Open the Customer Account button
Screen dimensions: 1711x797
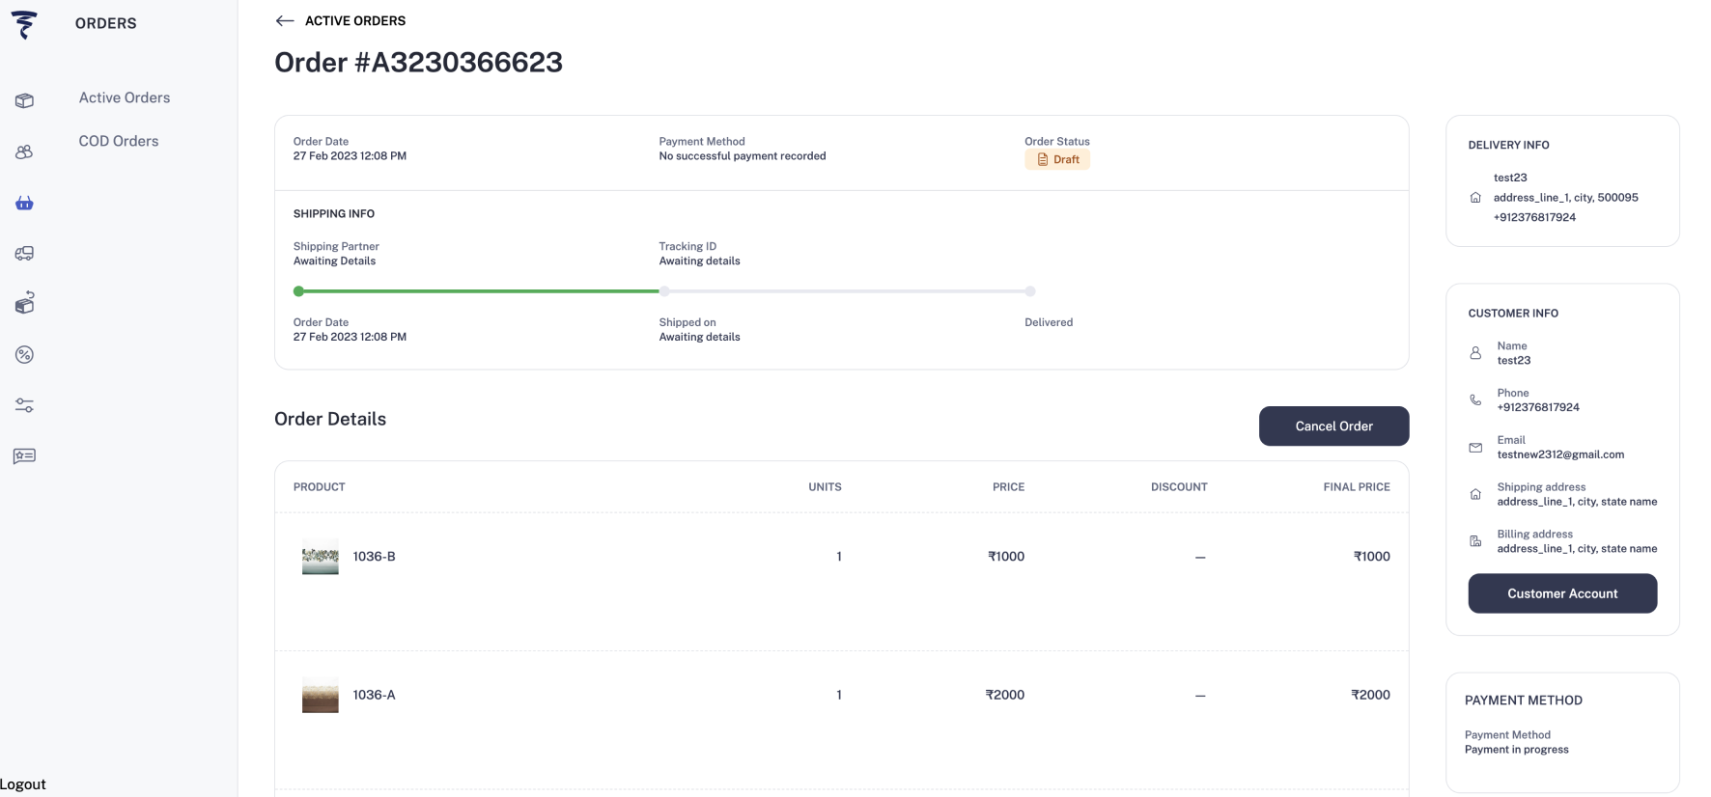tap(1561, 593)
